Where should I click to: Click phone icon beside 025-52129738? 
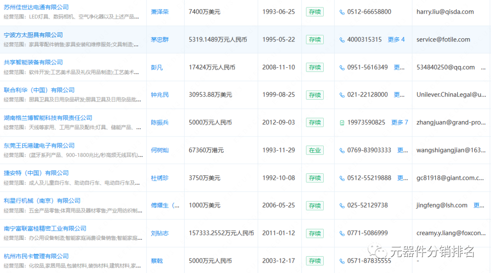click(x=342, y=206)
